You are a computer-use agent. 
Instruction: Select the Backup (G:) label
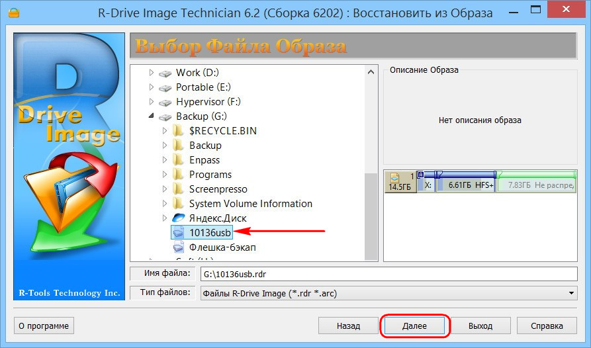(x=202, y=116)
